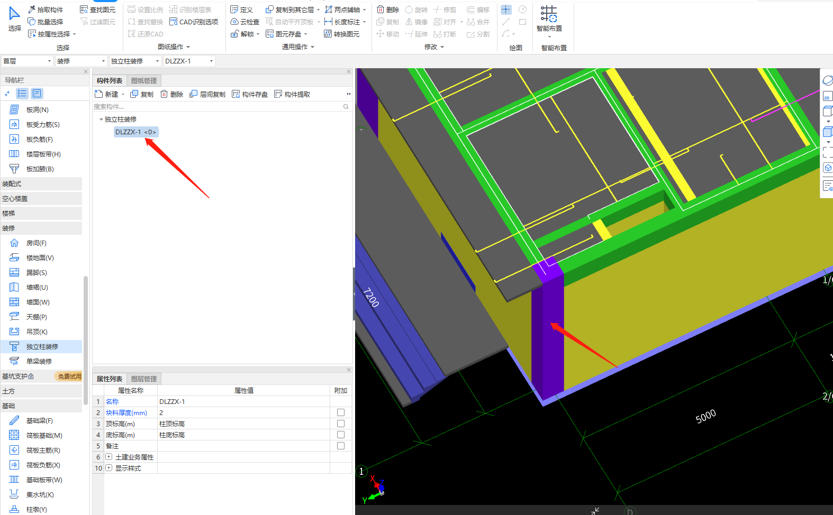Click the 长度标注 tool

[345, 22]
